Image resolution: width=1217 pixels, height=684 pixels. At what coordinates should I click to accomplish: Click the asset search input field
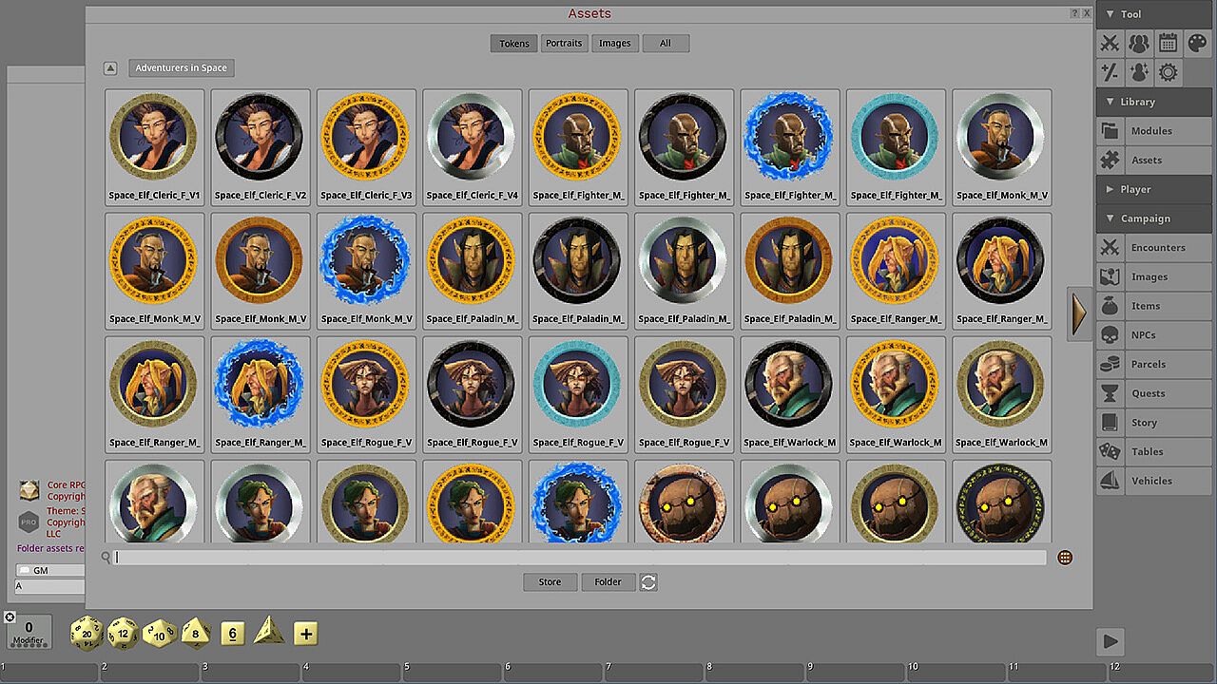[x=580, y=558]
